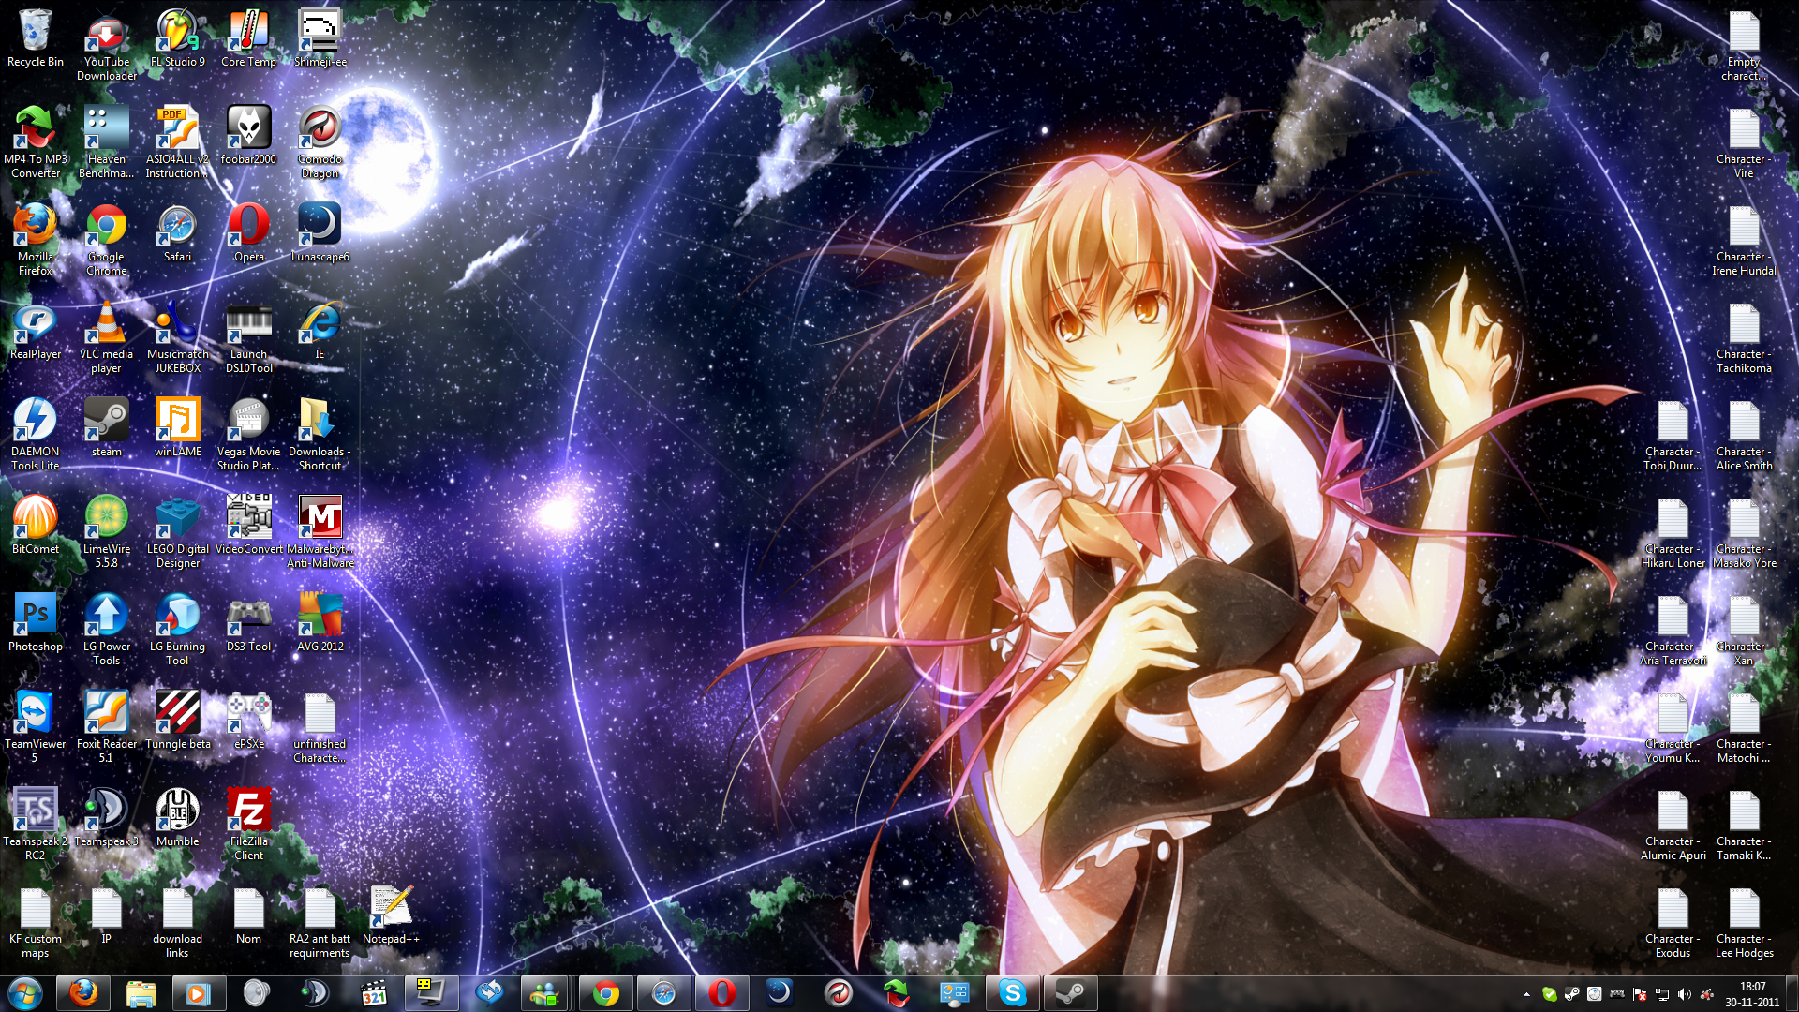This screenshot has height=1012, width=1799.
Task: Select VLC media player desktop icon
Action: coord(107,336)
